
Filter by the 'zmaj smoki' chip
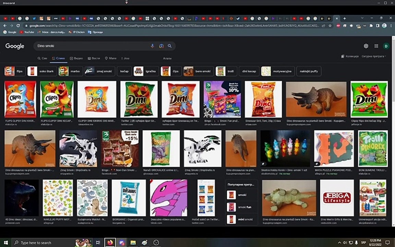100,71
